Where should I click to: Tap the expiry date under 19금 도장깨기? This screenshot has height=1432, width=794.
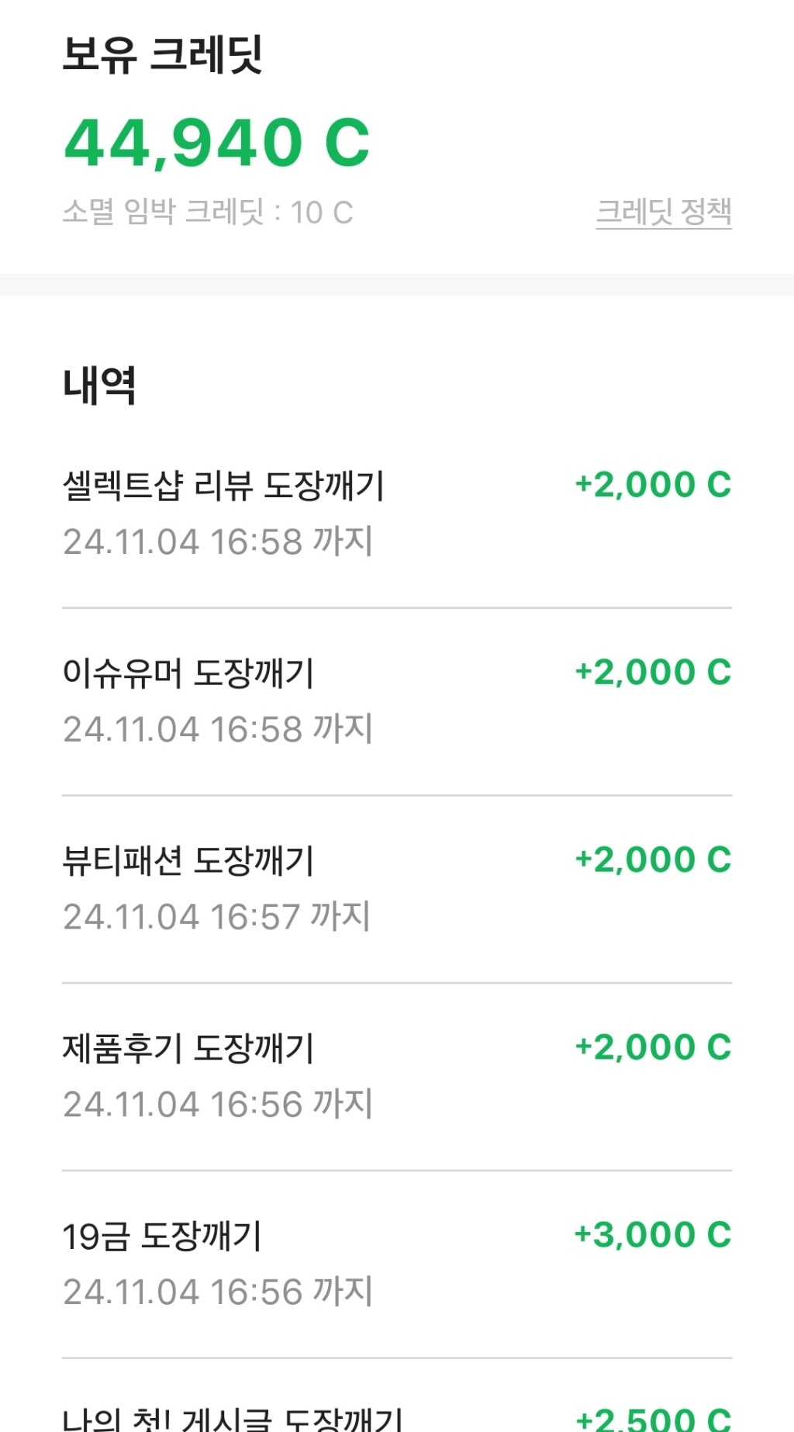coord(218,1292)
